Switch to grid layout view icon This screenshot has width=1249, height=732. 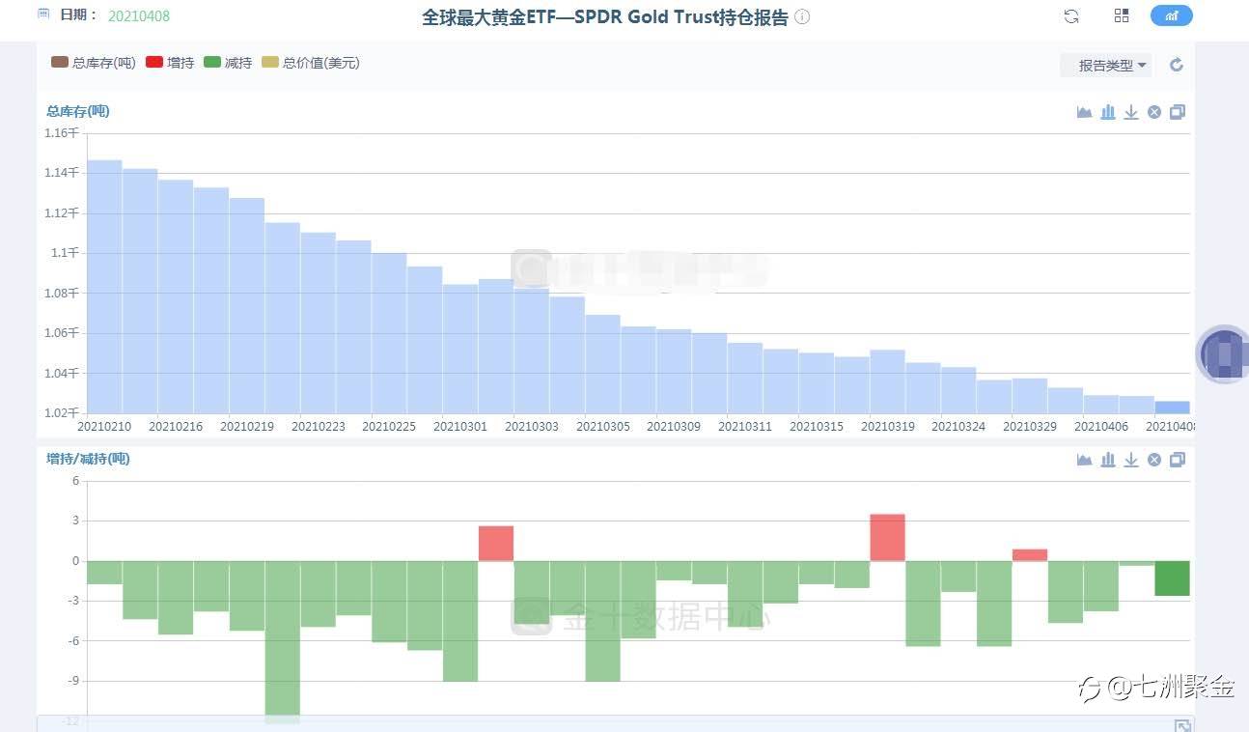tap(1121, 15)
